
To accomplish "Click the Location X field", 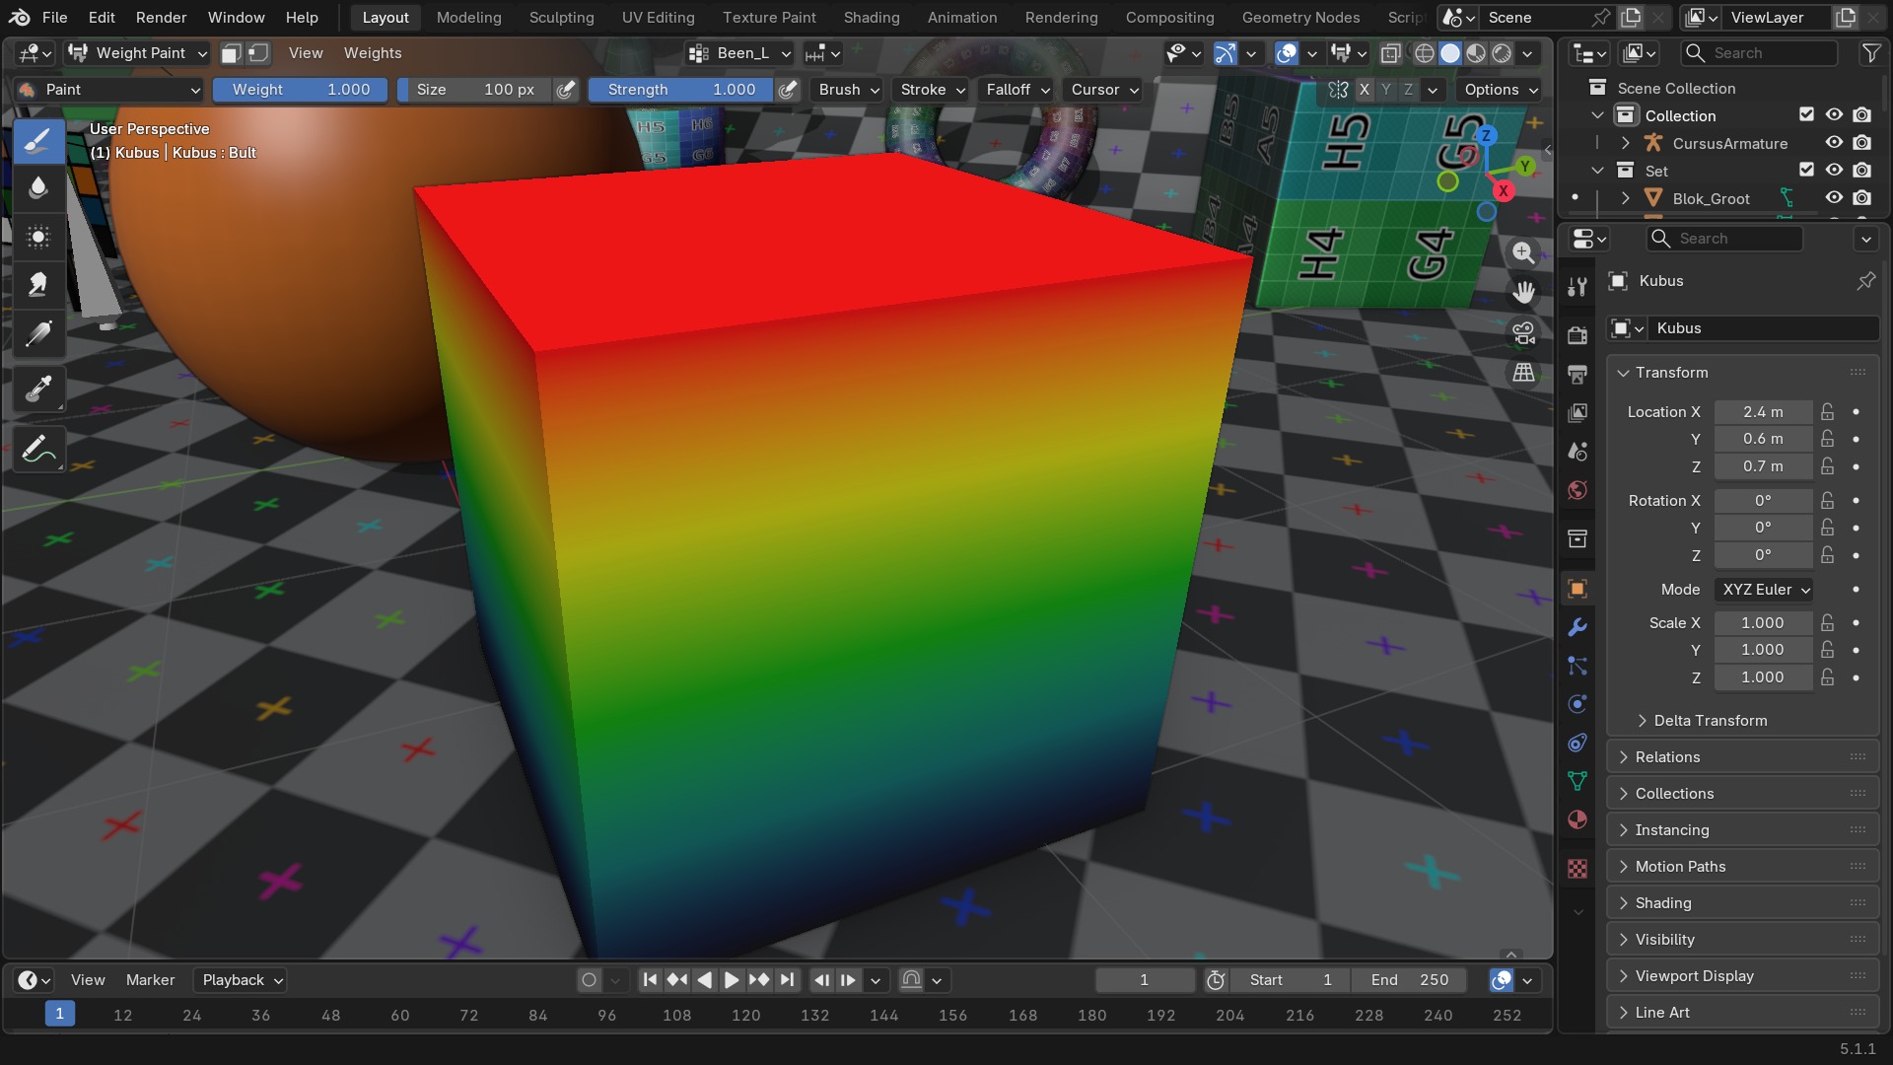I will (1763, 412).
